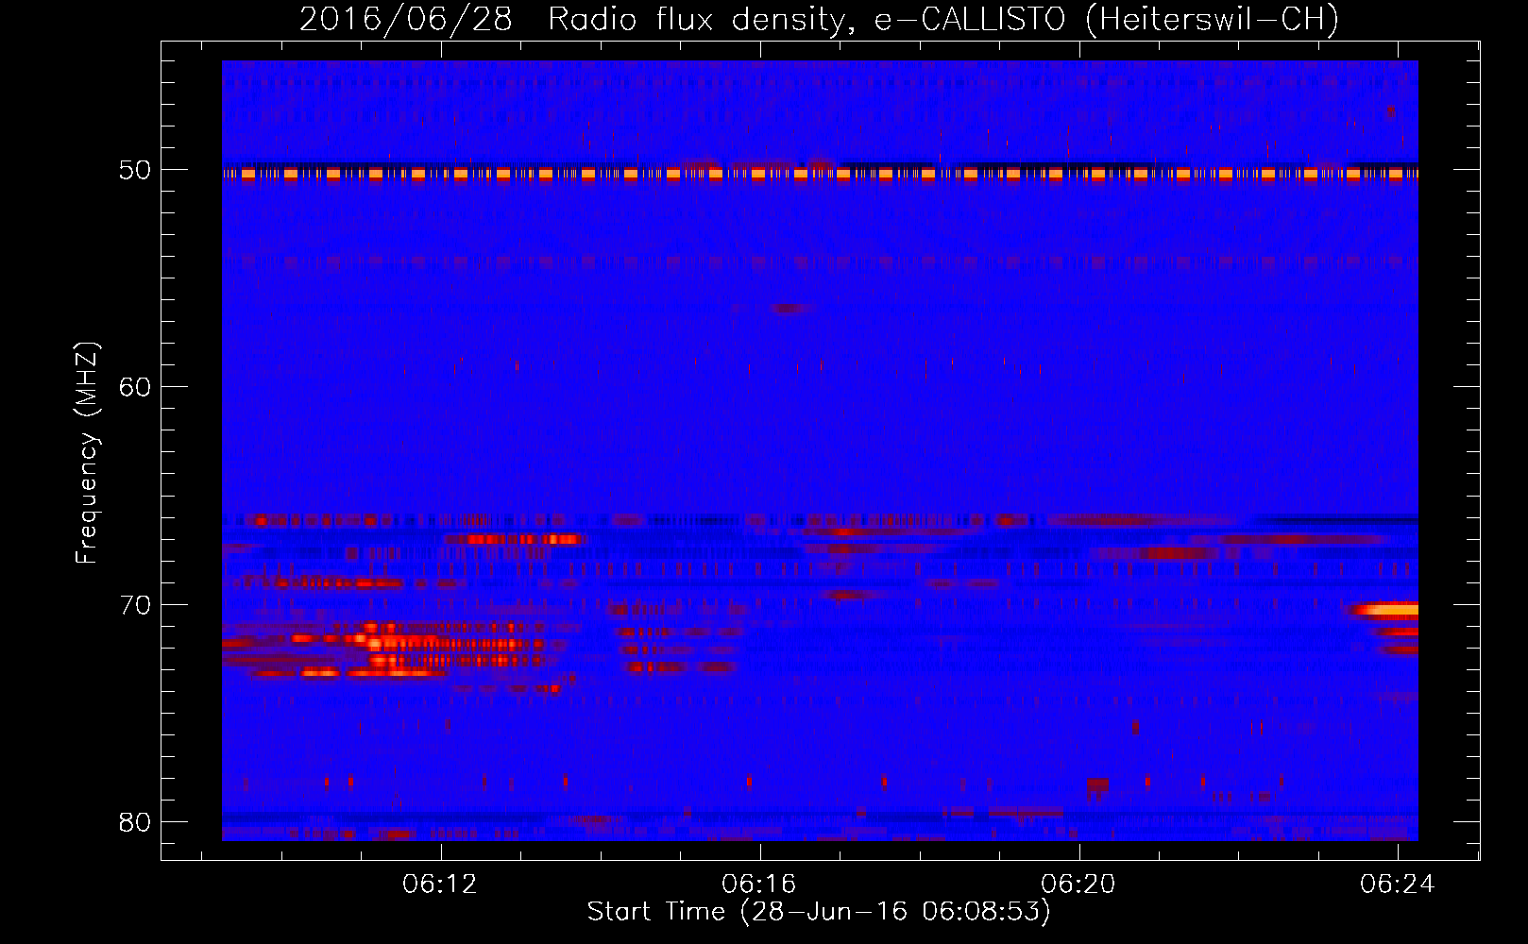The image size is (1528, 944).
Task: Click the 50 frequency tick label
Action: (135, 170)
